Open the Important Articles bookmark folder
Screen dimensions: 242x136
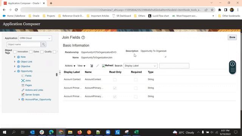coord(98,16)
